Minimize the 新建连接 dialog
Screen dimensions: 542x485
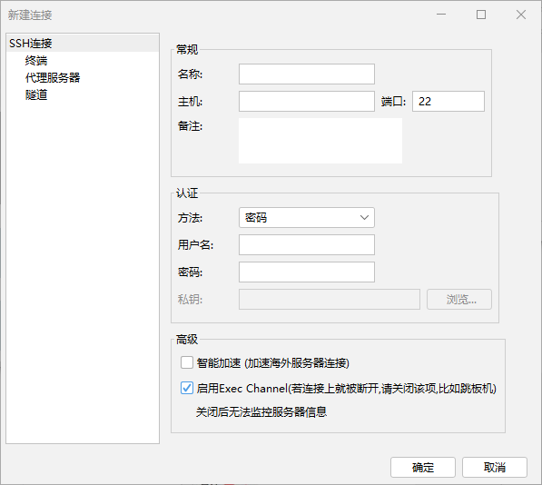tap(441, 15)
